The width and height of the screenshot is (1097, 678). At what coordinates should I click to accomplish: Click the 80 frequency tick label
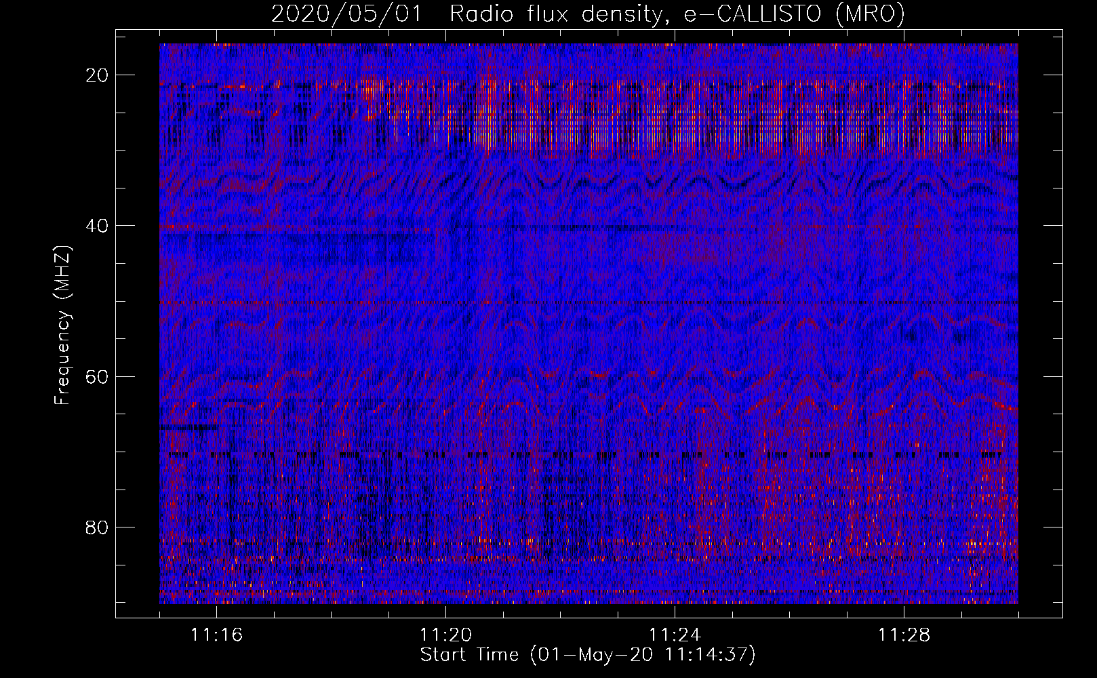coord(98,527)
